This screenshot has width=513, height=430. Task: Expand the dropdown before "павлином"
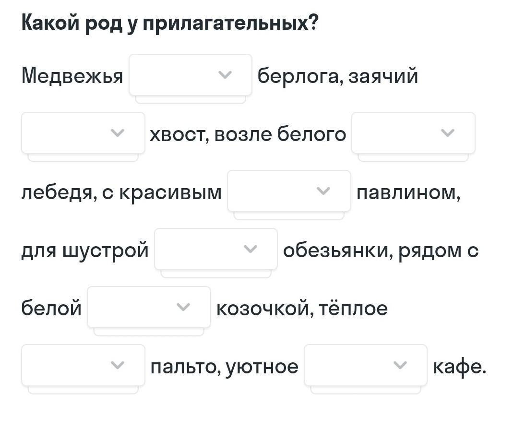coord(289,191)
